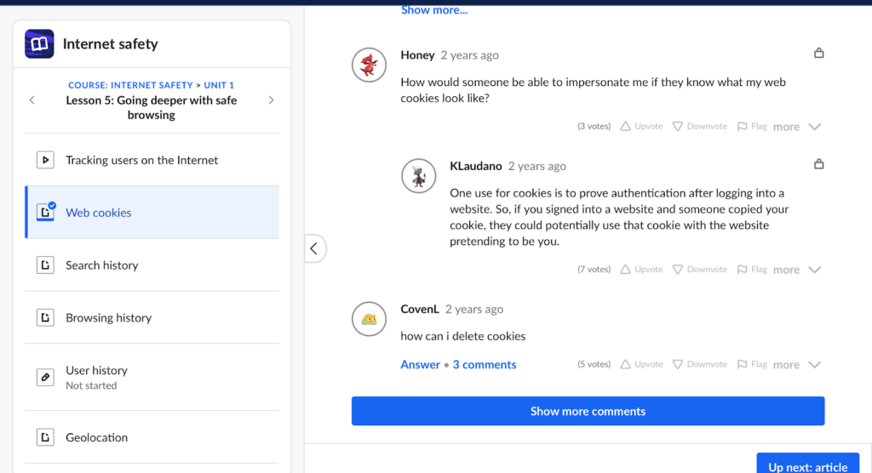This screenshot has width=872, height=473.
Task: Click the Up next: article button
Action: click(807, 465)
